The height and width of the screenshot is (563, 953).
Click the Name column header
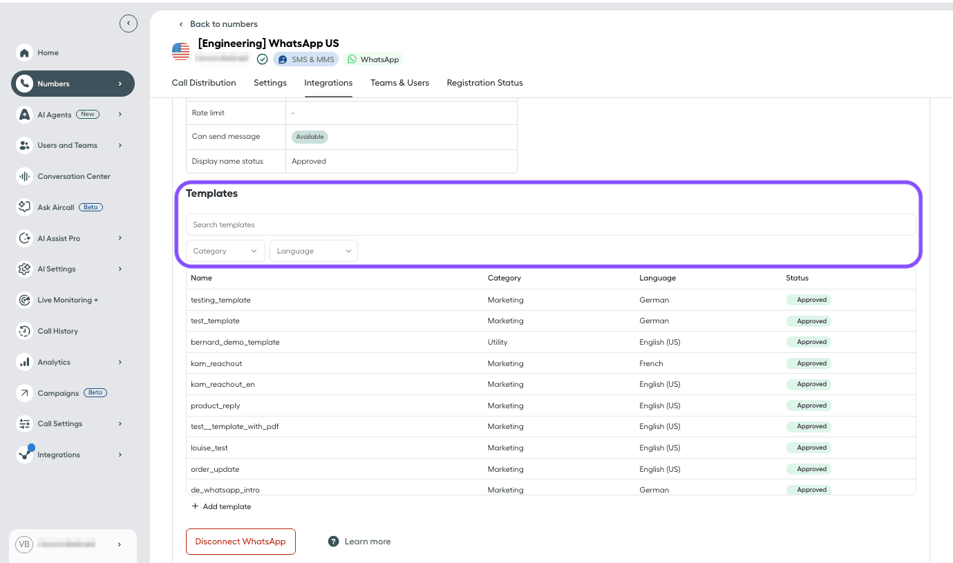201,278
